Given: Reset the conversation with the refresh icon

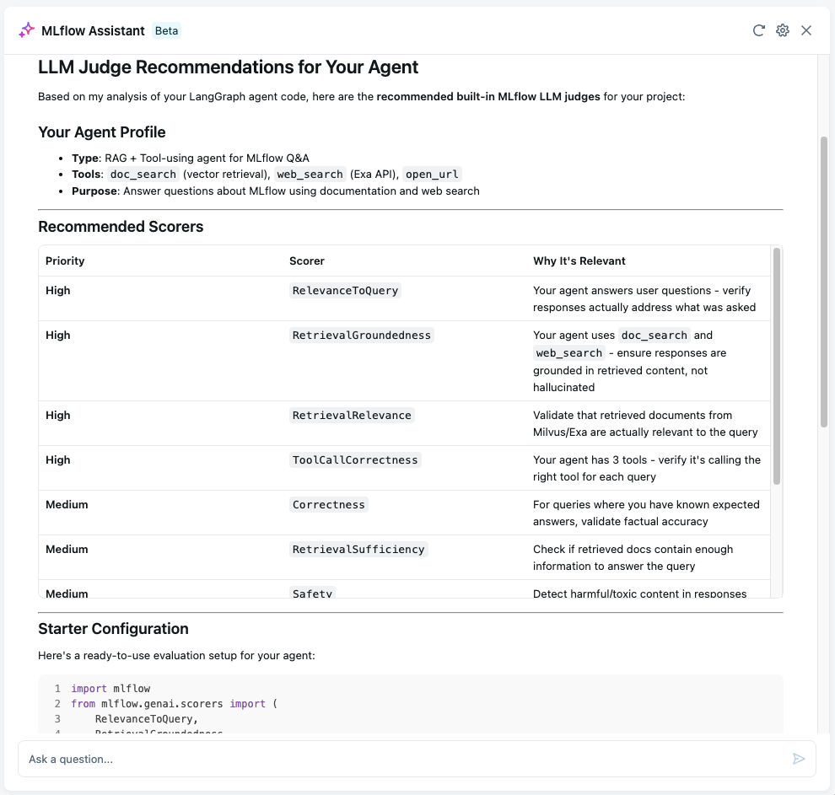Looking at the screenshot, I should point(758,30).
